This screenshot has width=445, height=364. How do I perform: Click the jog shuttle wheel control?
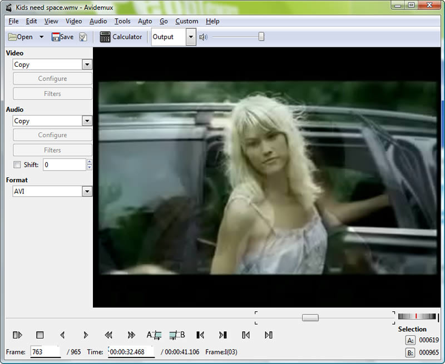(x=417, y=316)
